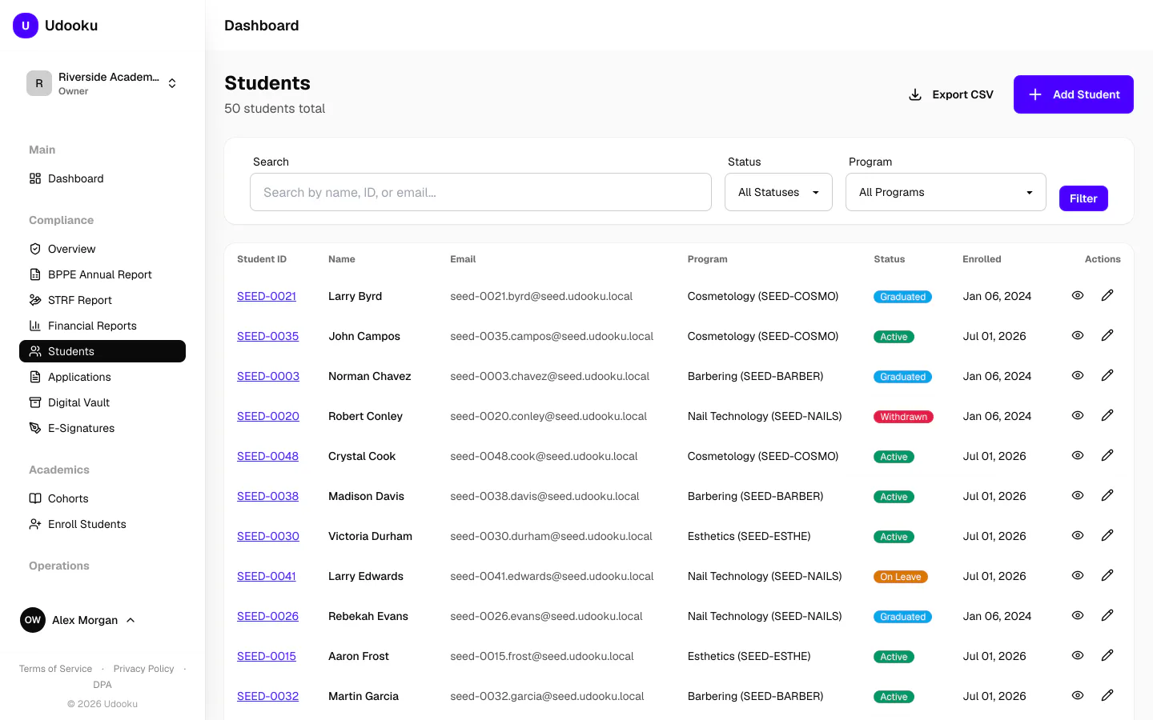1153x720 pixels.
Task: View Martin Garcia via eye icon
Action: pyautogui.click(x=1078, y=695)
